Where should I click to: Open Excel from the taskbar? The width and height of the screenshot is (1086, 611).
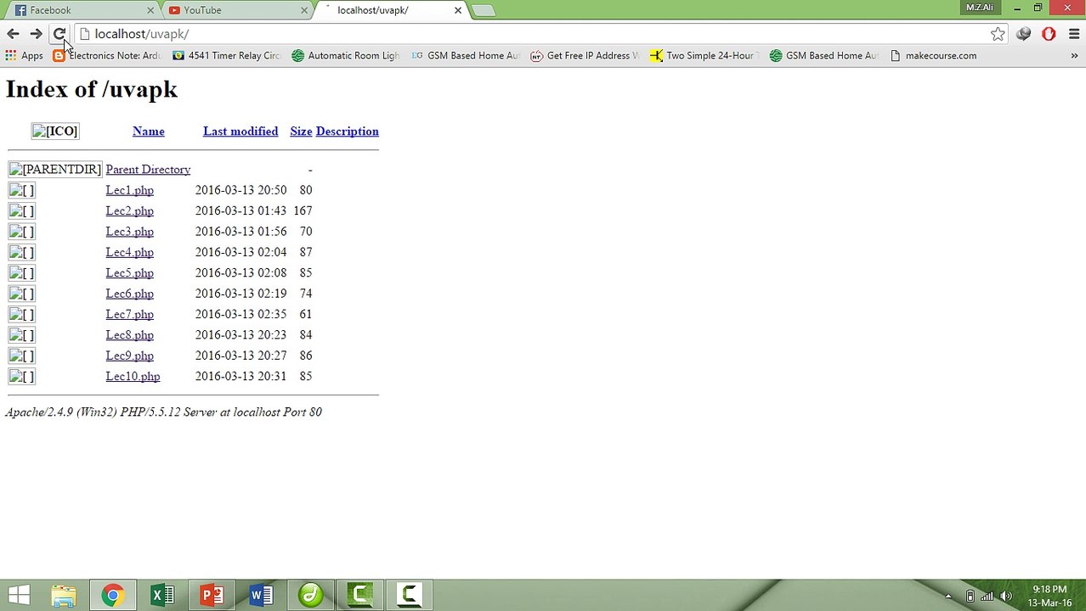pyautogui.click(x=161, y=595)
